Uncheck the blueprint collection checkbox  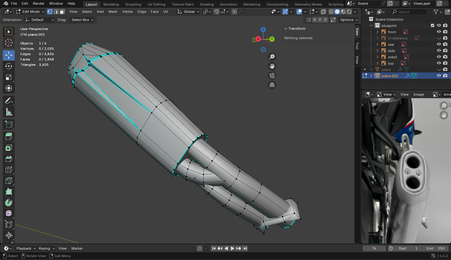(433, 26)
